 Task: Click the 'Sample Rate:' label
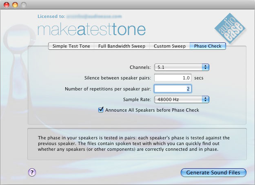click(137, 99)
